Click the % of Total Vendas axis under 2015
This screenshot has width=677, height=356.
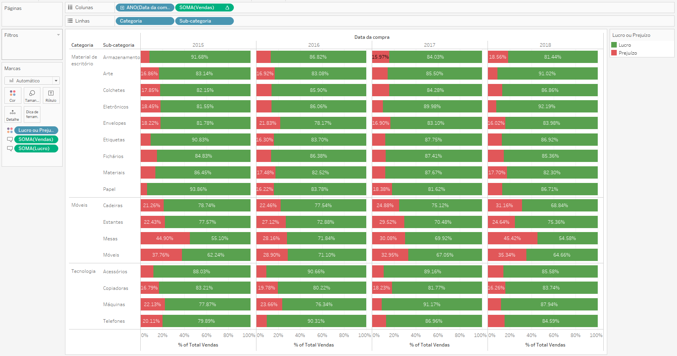click(x=198, y=345)
